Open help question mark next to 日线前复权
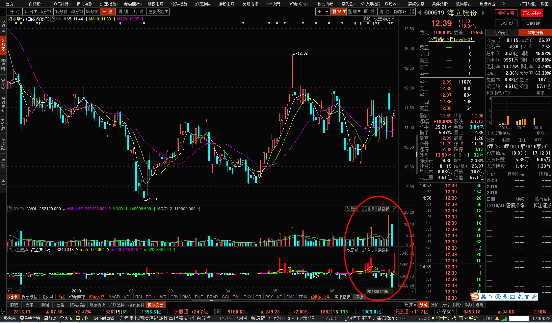Image resolution: width=552 pixels, height=323 pixels. pyautogui.click(x=53, y=19)
